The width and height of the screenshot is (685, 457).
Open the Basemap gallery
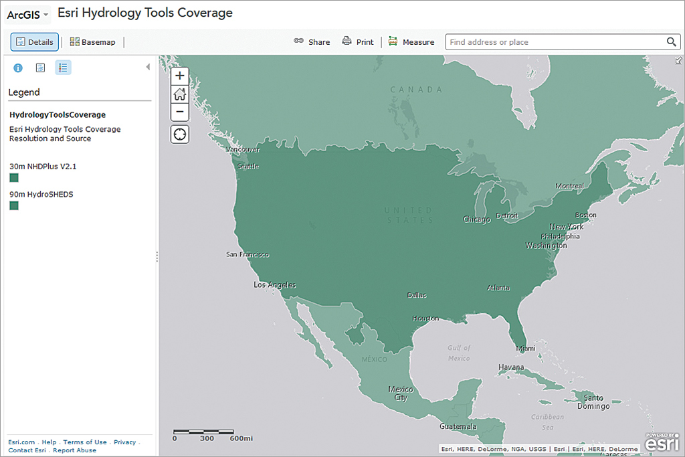pos(92,42)
